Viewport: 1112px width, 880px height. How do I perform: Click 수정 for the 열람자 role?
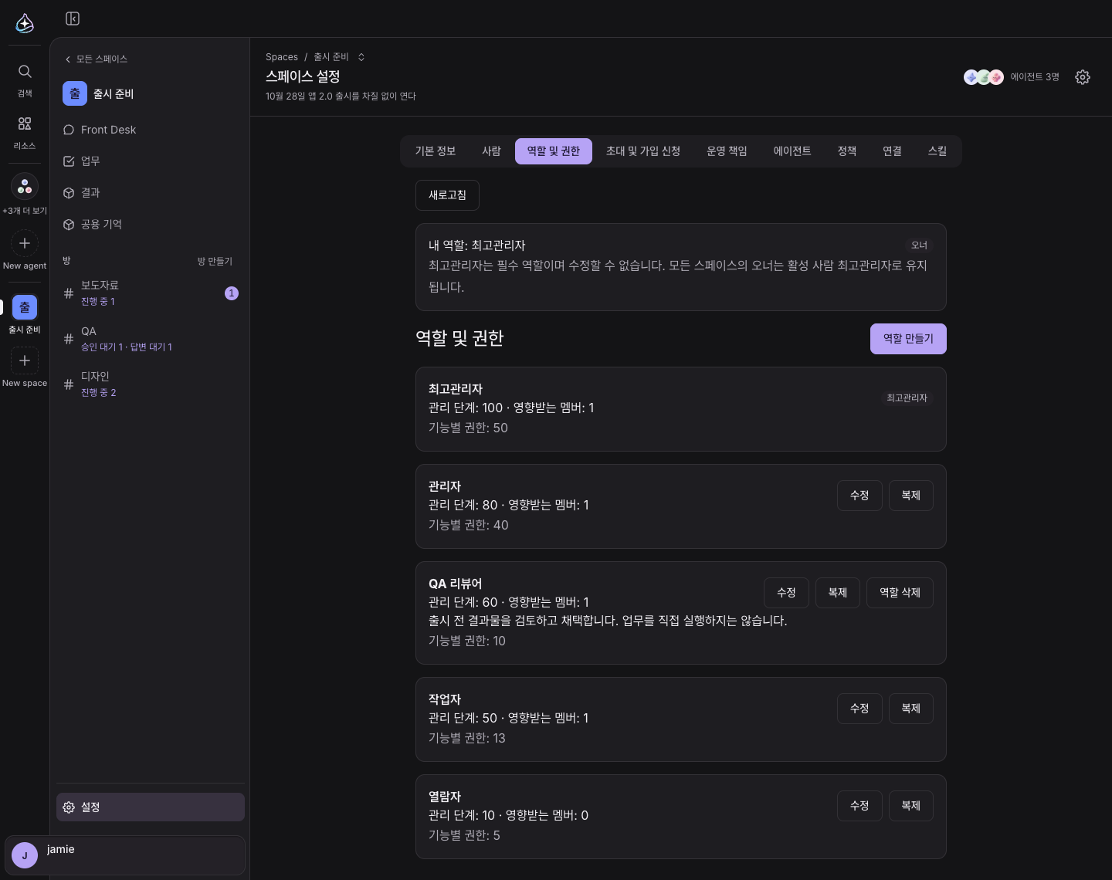coord(859,806)
